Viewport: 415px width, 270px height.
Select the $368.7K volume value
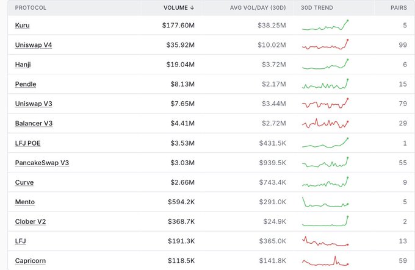coord(181,221)
